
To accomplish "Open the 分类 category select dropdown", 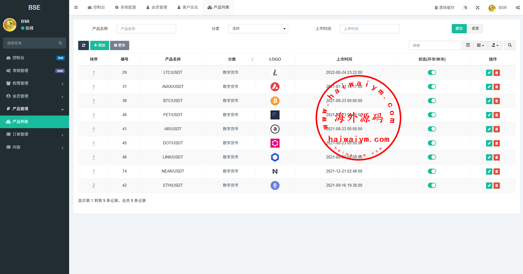I will [258, 29].
